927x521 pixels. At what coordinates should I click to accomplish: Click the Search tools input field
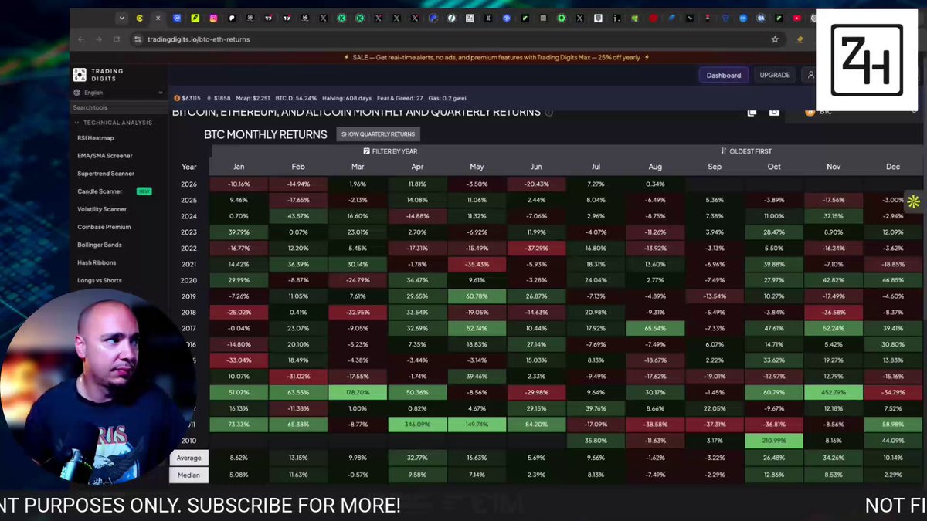click(120, 107)
